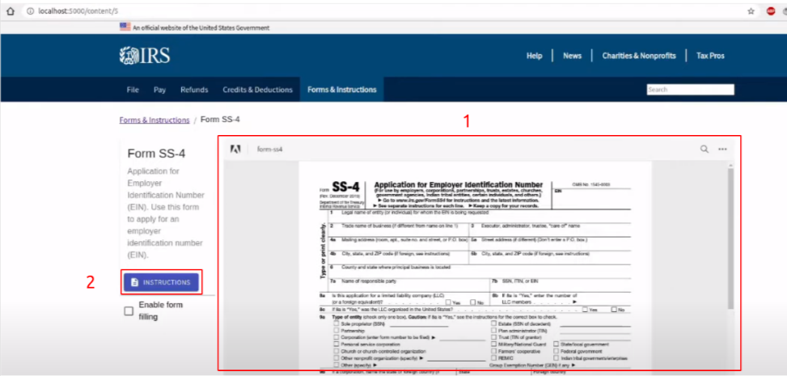Check No for LLC question 8a

473,302
